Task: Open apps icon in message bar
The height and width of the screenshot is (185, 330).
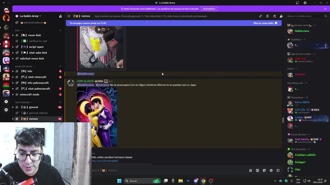Action: 278,170
